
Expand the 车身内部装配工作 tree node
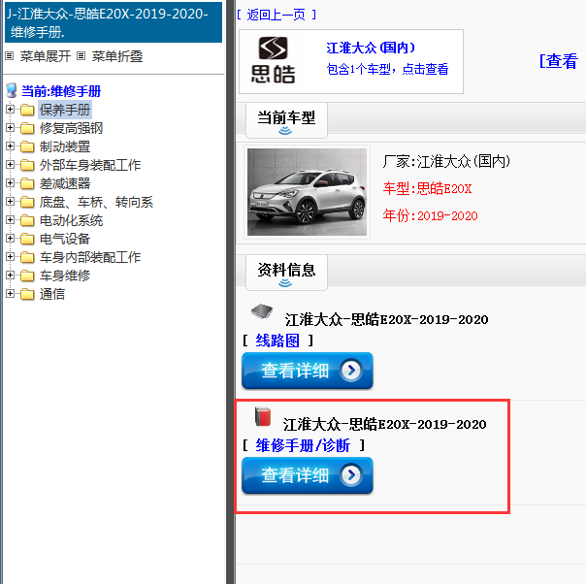click(10, 256)
